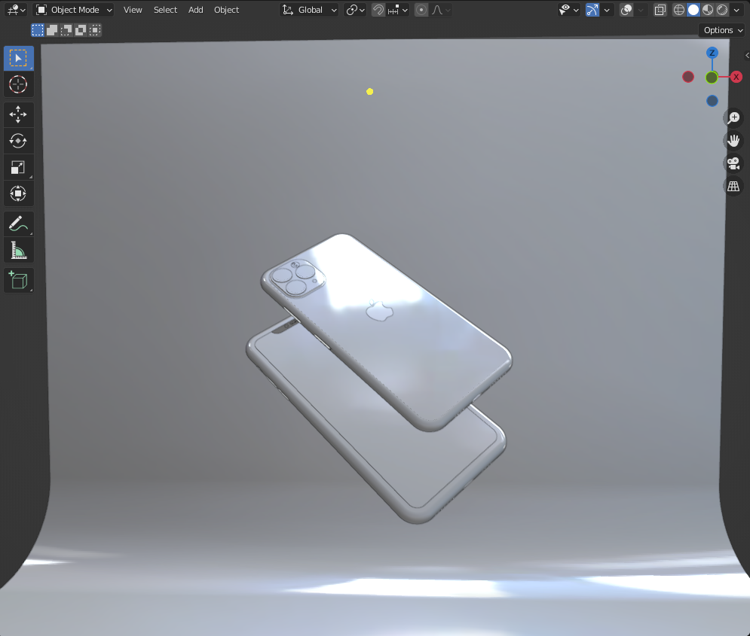Open gizmo settings dropdown arrow

pos(607,10)
